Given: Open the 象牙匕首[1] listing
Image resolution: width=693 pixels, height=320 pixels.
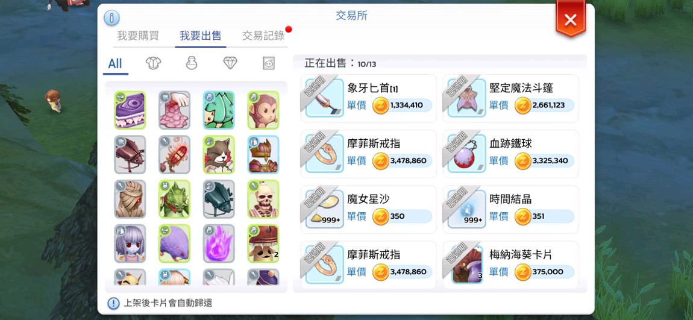Looking at the screenshot, I should [369, 99].
